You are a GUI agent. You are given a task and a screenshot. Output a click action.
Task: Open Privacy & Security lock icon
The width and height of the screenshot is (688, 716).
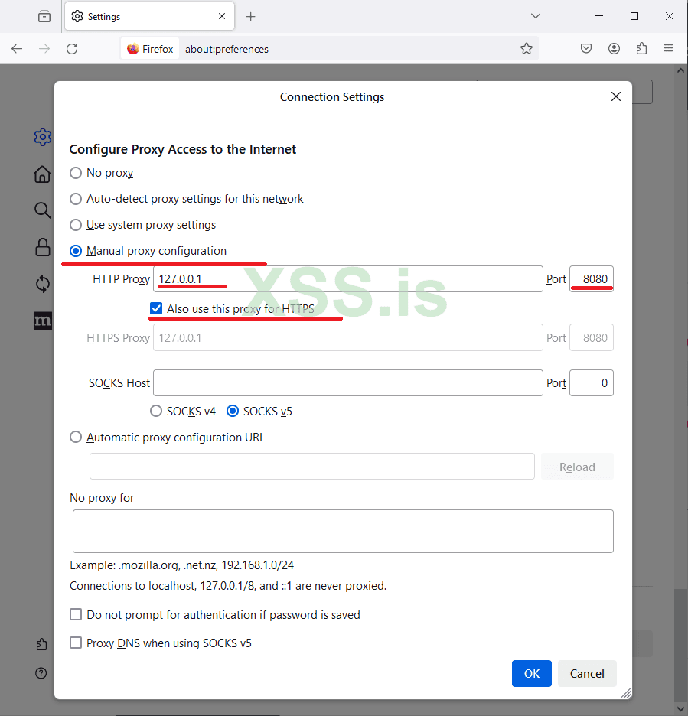pos(43,247)
